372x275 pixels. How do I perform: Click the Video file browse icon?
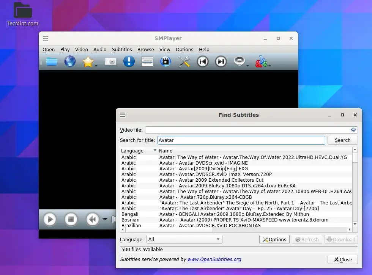pos(353,130)
